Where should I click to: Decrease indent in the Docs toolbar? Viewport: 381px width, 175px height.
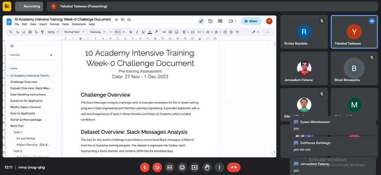click(225, 32)
